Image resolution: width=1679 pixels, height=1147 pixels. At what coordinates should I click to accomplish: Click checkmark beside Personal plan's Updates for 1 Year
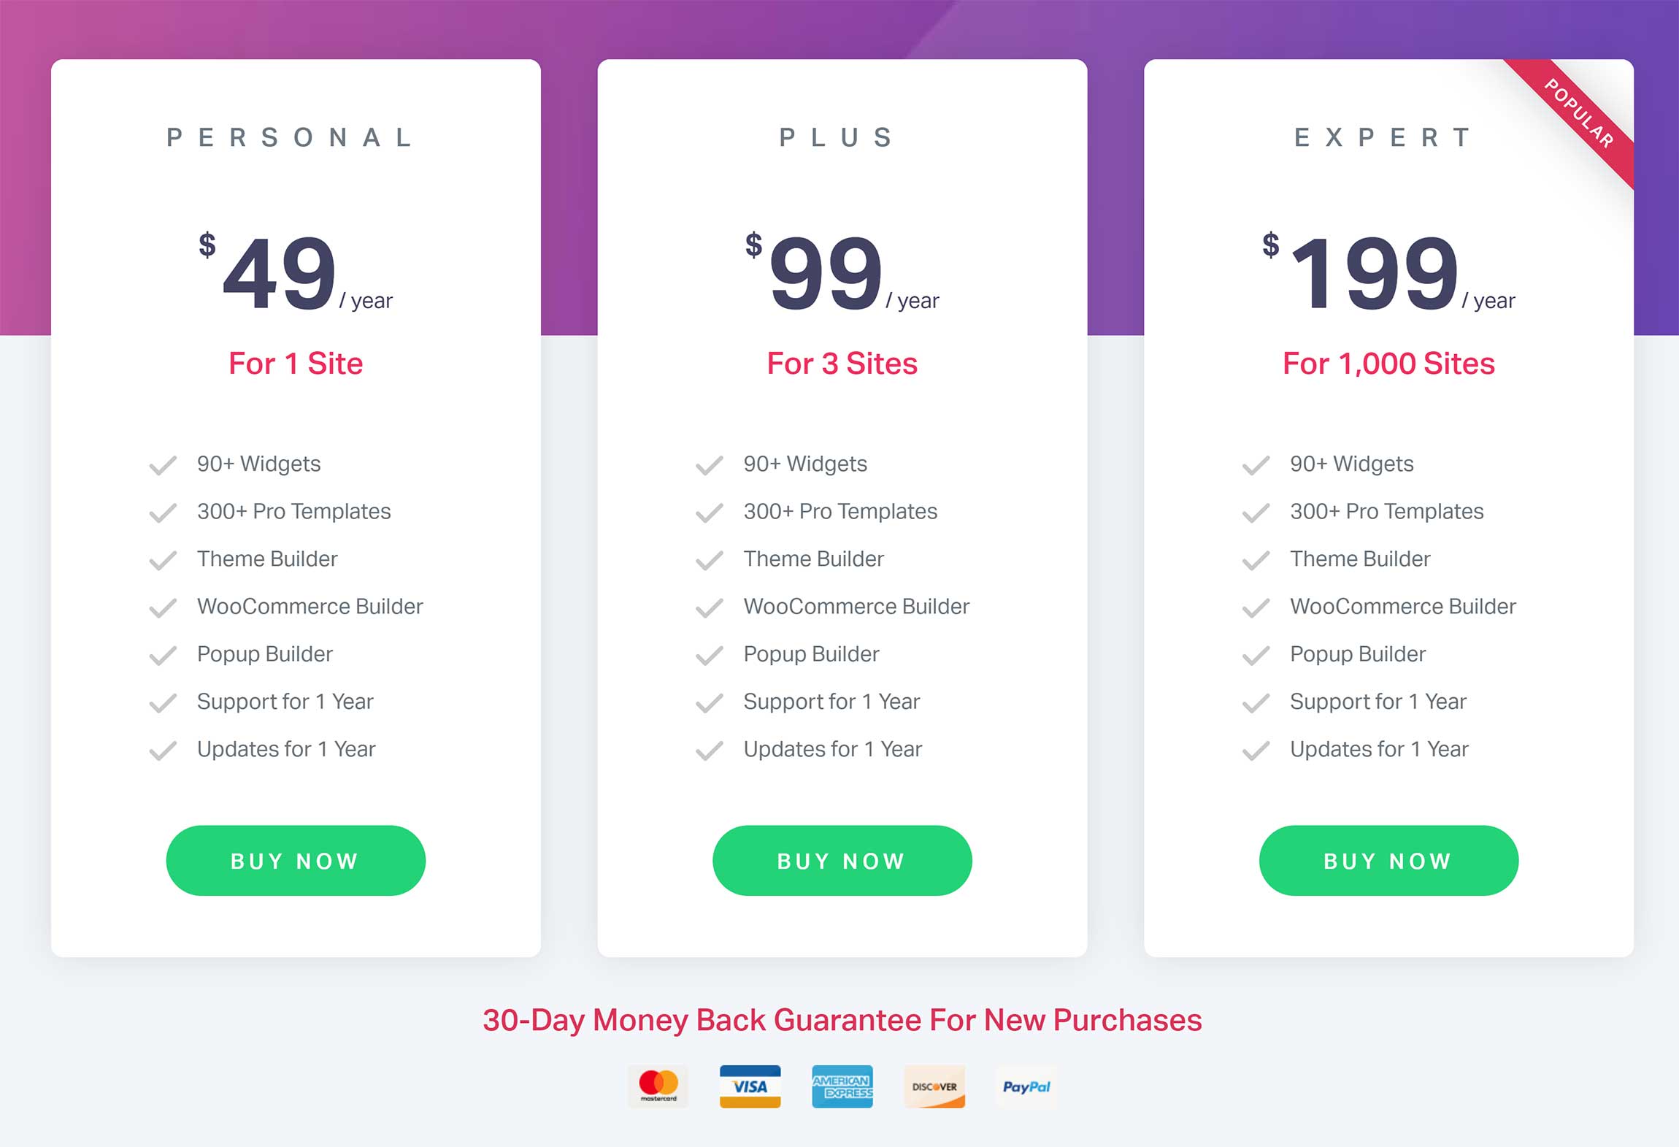(x=163, y=750)
